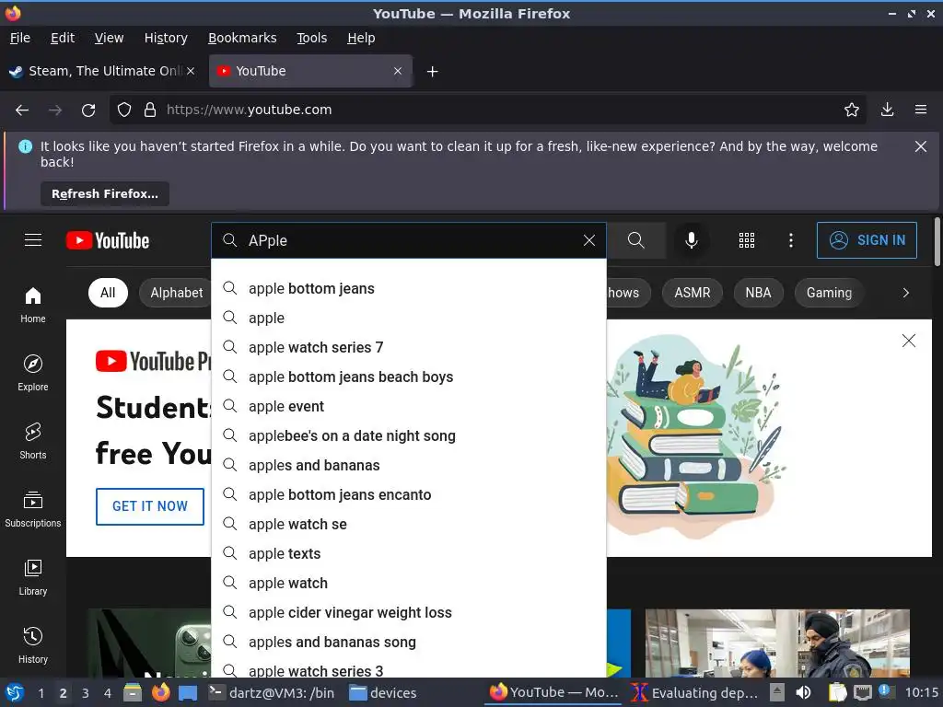Choose suggestion 'apple texts'
This screenshot has height=707, width=943.
tap(409, 553)
